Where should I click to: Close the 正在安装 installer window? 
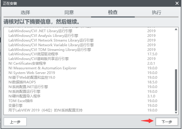177,3
